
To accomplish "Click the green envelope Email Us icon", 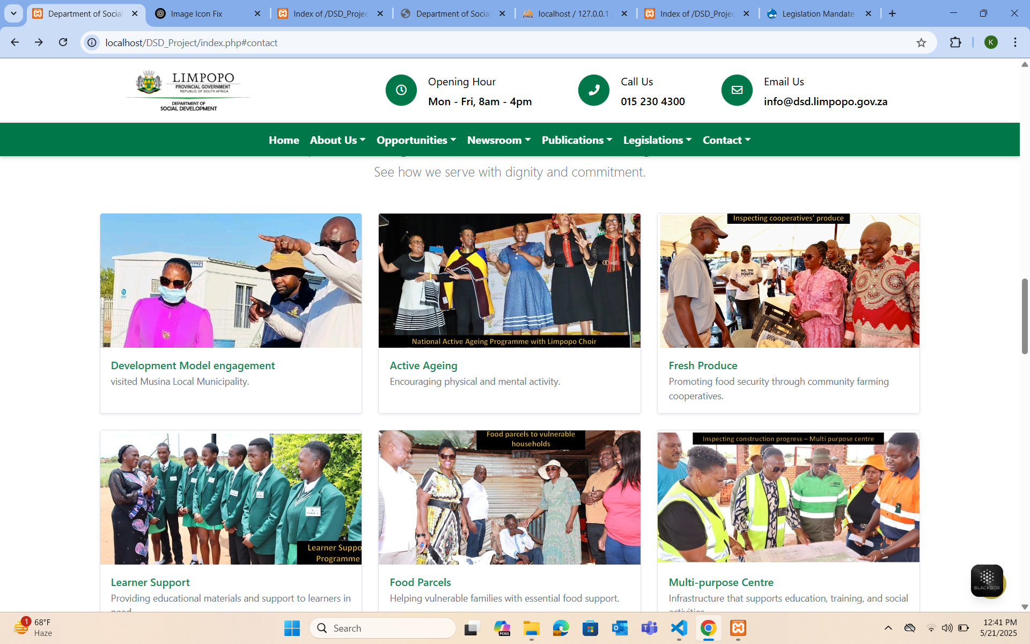I will point(737,90).
